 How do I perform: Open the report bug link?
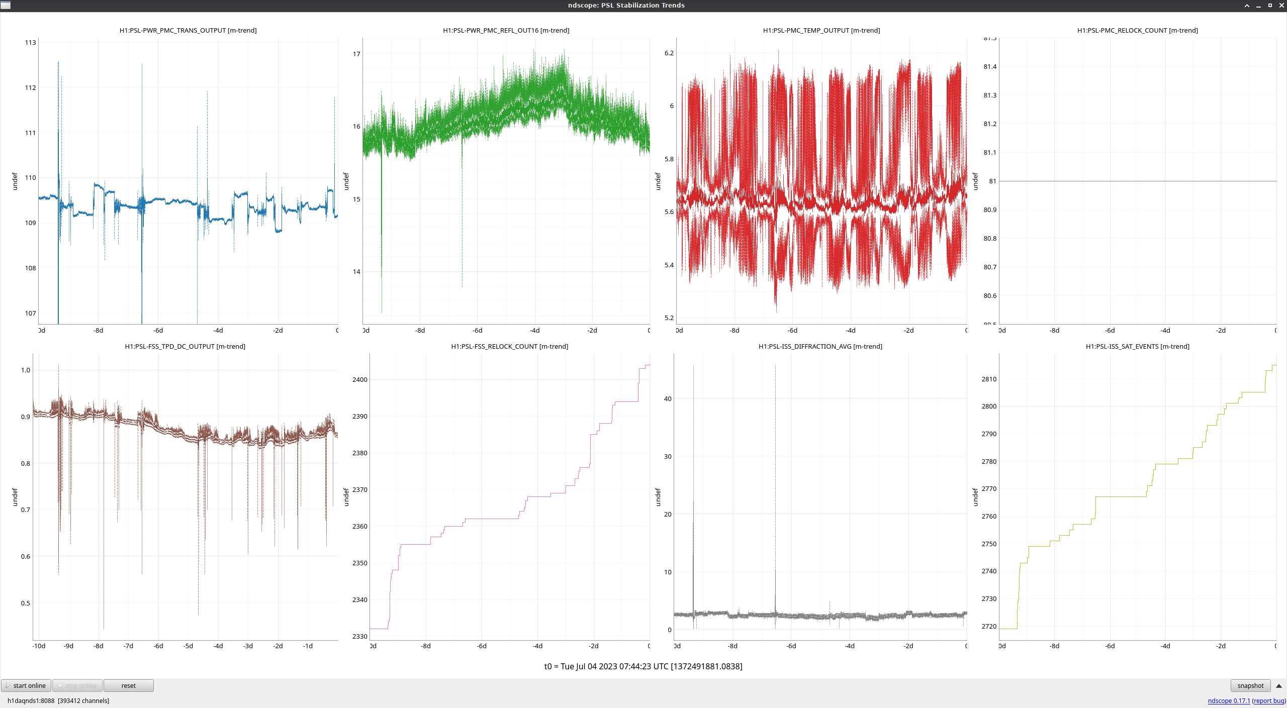[x=1269, y=700]
